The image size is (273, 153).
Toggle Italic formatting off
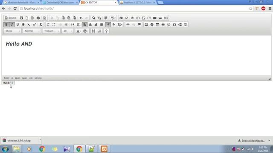(x=12, y=25)
